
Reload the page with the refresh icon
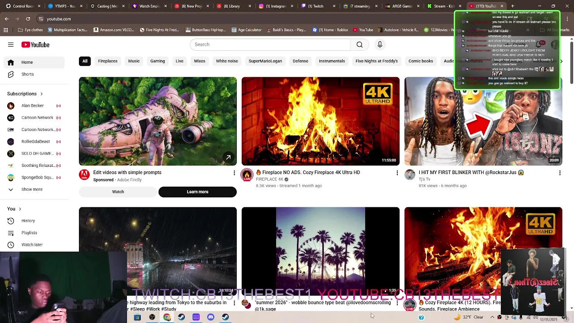tap(28, 19)
